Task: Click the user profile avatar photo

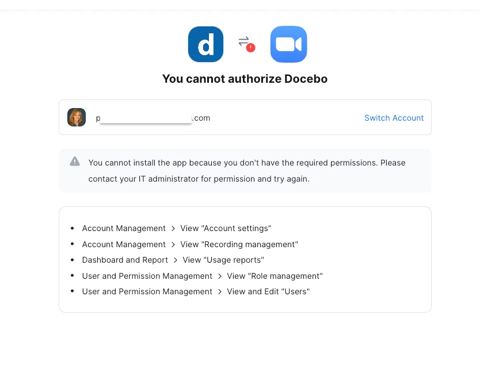Action: point(77,117)
